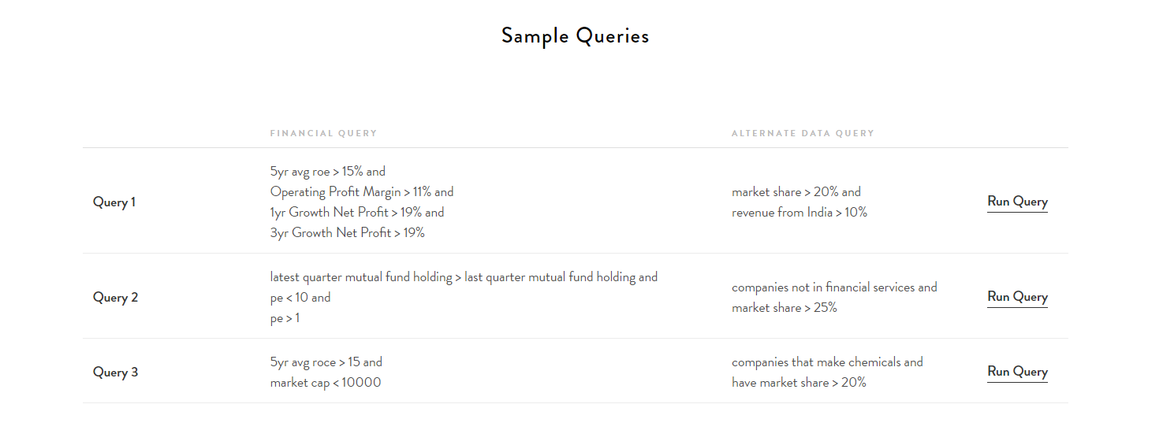This screenshot has width=1163, height=445.
Task: Click 'Operating Profit Margin > 11% and' text
Action: [362, 192]
